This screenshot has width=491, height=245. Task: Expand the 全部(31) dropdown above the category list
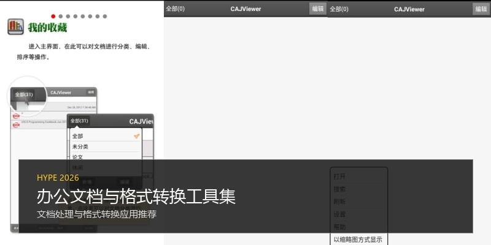pyautogui.click(x=79, y=121)
